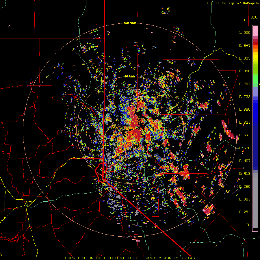Viewport: 260px width, 260px height.
Task: Select the 0.840 legend value
Action: click(245, 71)
